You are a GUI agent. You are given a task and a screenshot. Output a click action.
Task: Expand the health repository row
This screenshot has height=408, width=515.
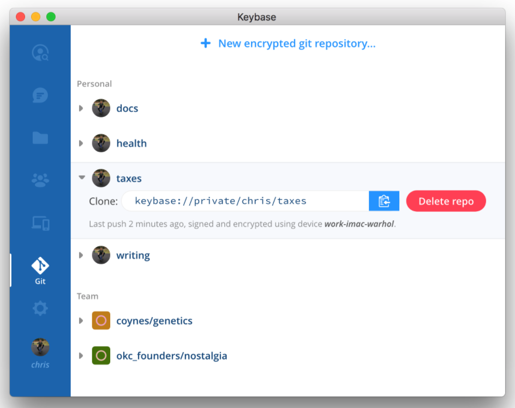[x=81, y=143]
